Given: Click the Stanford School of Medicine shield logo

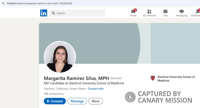Looking at the screenshot, I should coord(152,78).
